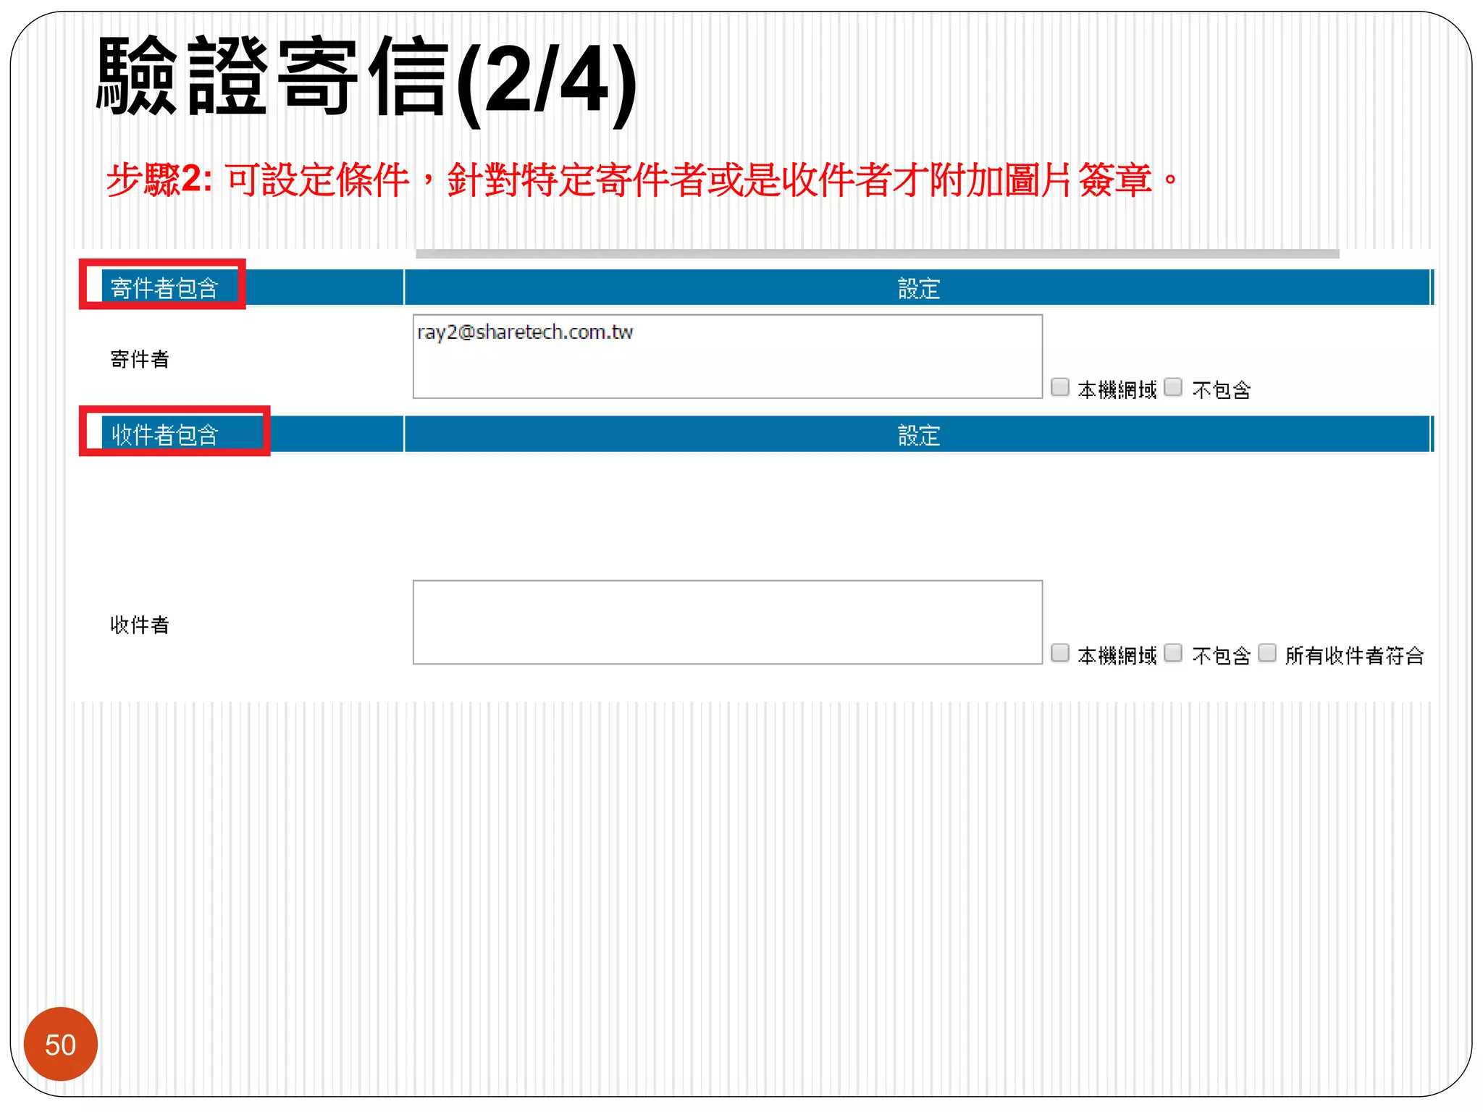Enable 本機網域 checkbox for recipient

point(1060,653)
